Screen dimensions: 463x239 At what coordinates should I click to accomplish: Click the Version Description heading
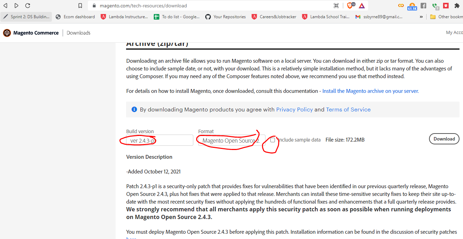click(x=149, y=157)
